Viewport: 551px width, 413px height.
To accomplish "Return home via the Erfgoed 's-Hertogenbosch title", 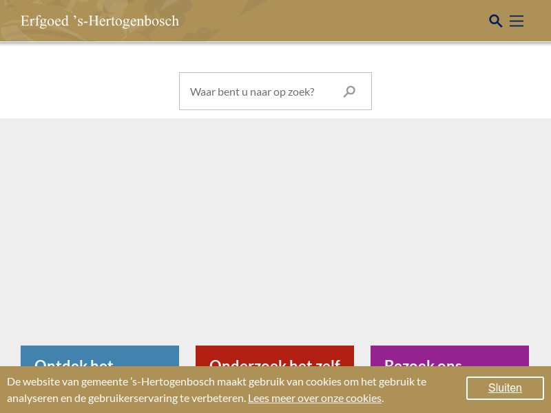I will [100, 21].
